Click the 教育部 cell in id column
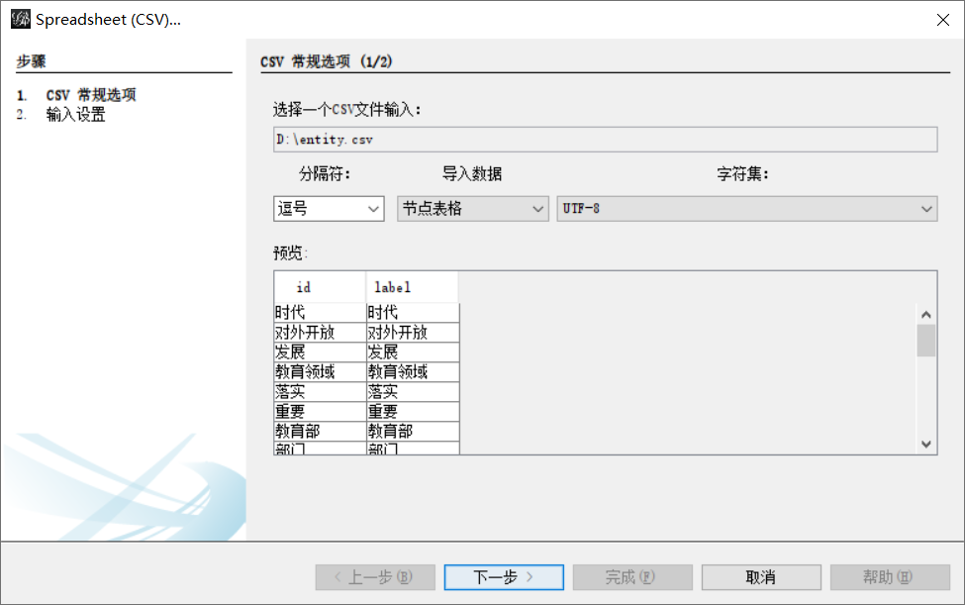This screenshot has height=605, width=965. 320,431
